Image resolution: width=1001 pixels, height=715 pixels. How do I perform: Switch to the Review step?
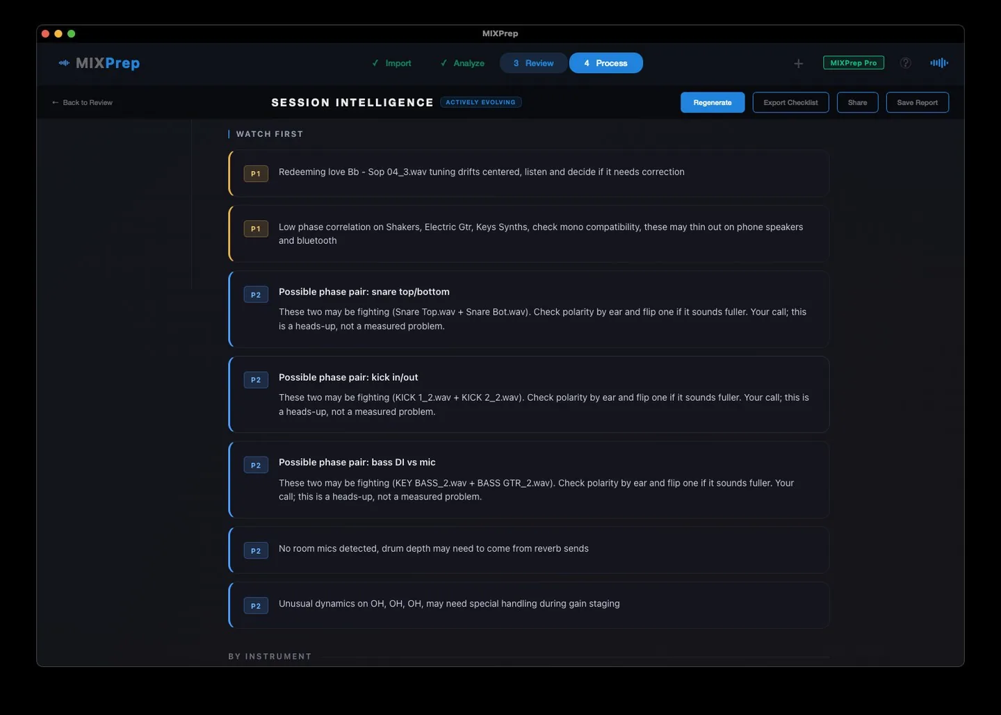tap(533, 63)
